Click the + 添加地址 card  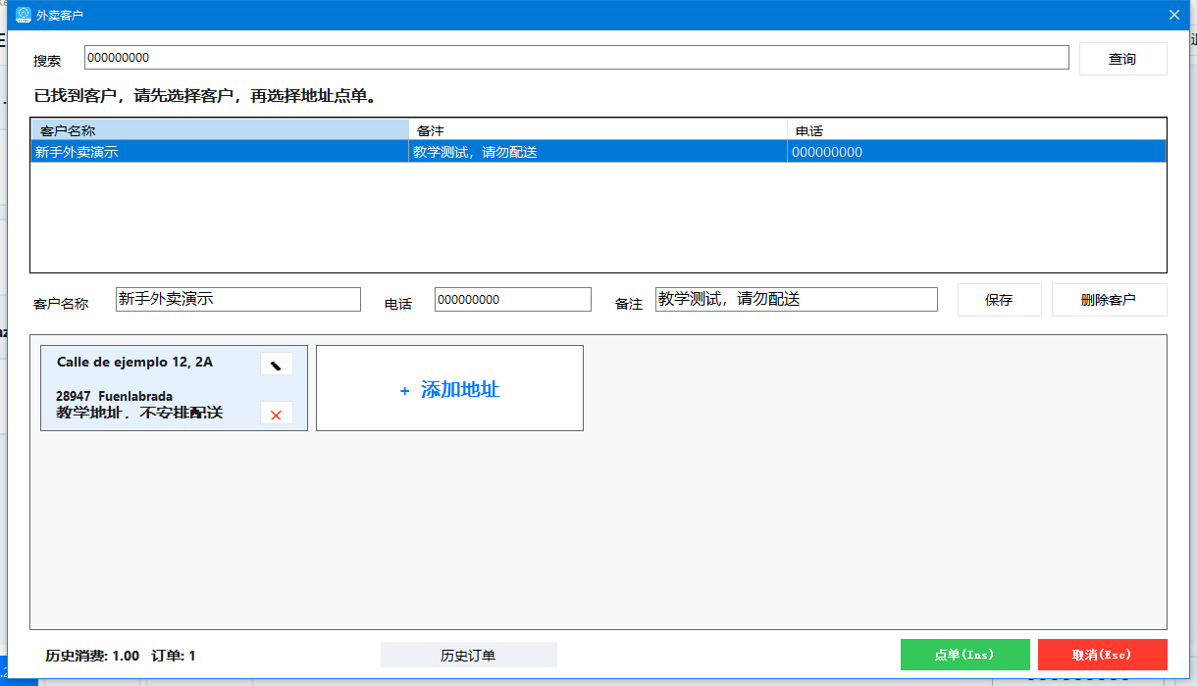pos(449,388)
